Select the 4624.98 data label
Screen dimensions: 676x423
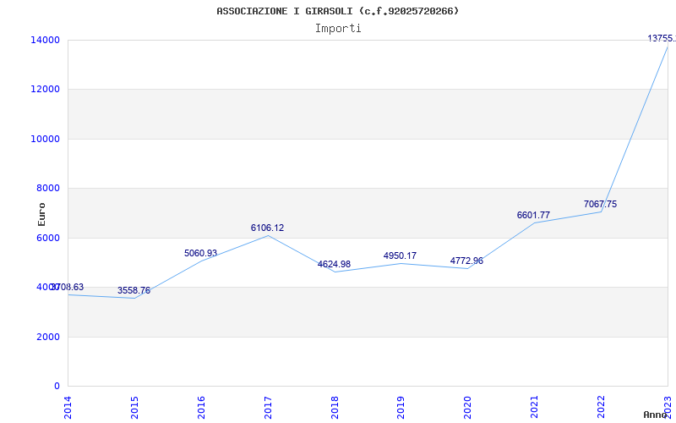pos(334,264)
